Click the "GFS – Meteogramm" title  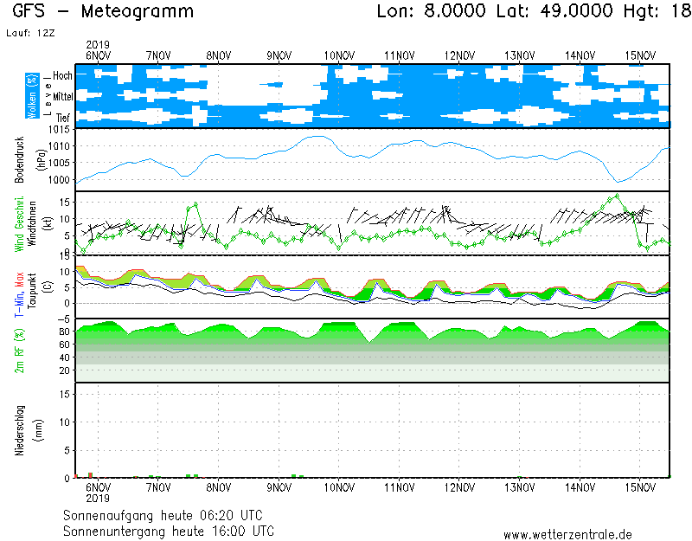point(103,11)
